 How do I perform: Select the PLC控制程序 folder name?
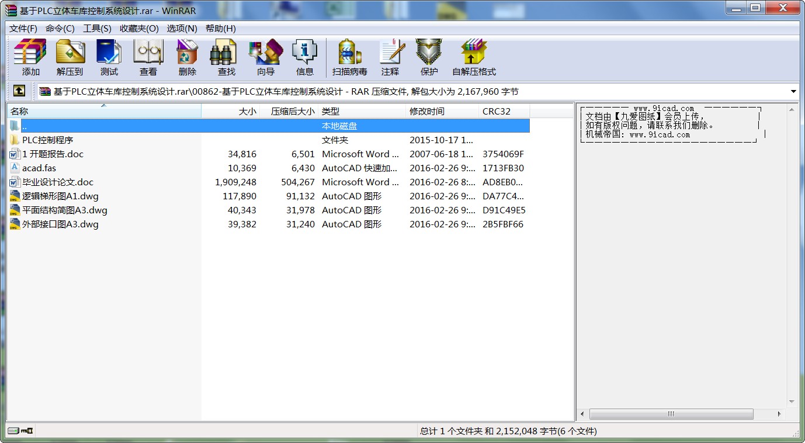(48, 140)
